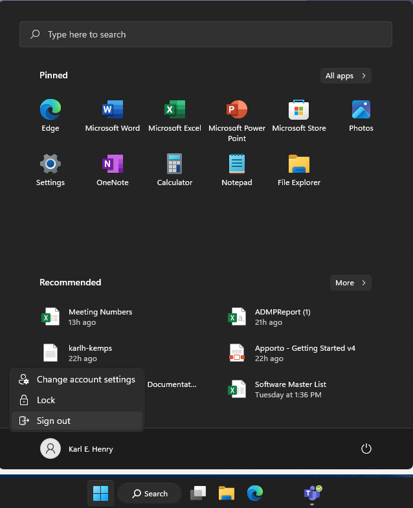Select Change account settings
This screenshot has width=413, height=508.
pos(77,379)
